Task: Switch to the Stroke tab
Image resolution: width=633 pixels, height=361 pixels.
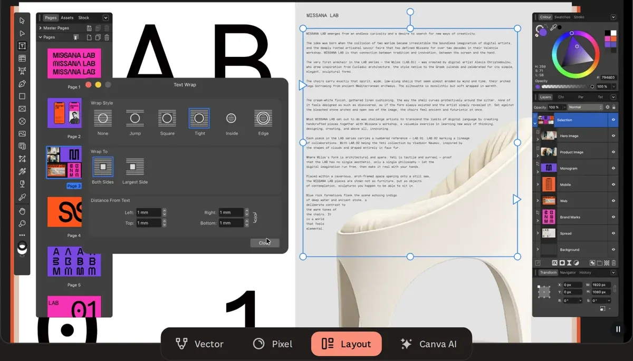Action: 579,17
